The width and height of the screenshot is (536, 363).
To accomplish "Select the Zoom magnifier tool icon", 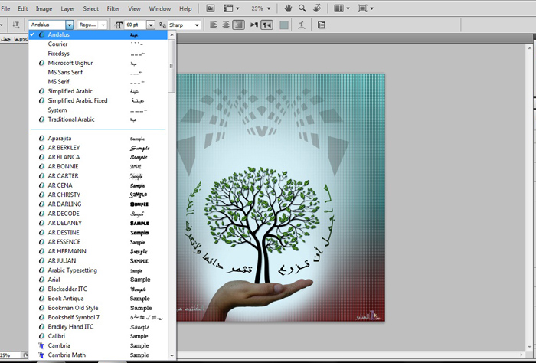I will 302,8.
